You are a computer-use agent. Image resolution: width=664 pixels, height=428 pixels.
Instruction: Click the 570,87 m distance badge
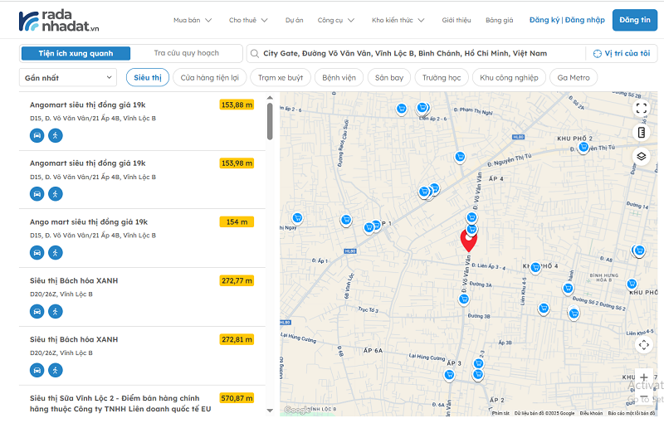click(x=237, y=398)
